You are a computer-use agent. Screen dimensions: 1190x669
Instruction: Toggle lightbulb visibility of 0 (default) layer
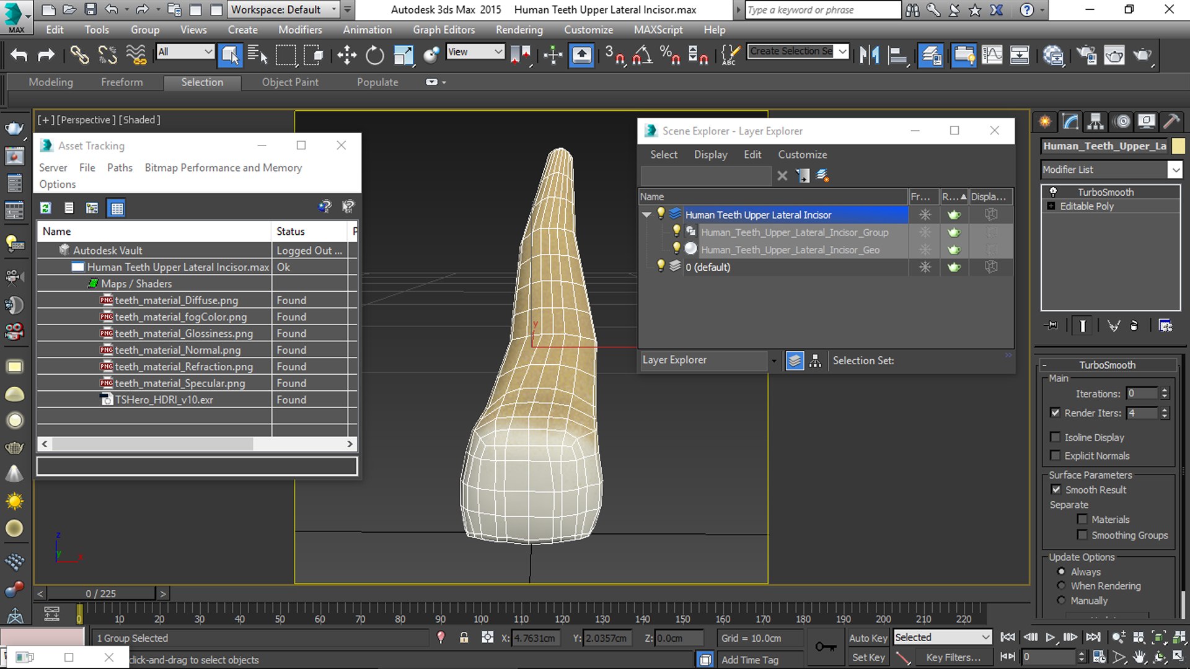click(661, 266)
